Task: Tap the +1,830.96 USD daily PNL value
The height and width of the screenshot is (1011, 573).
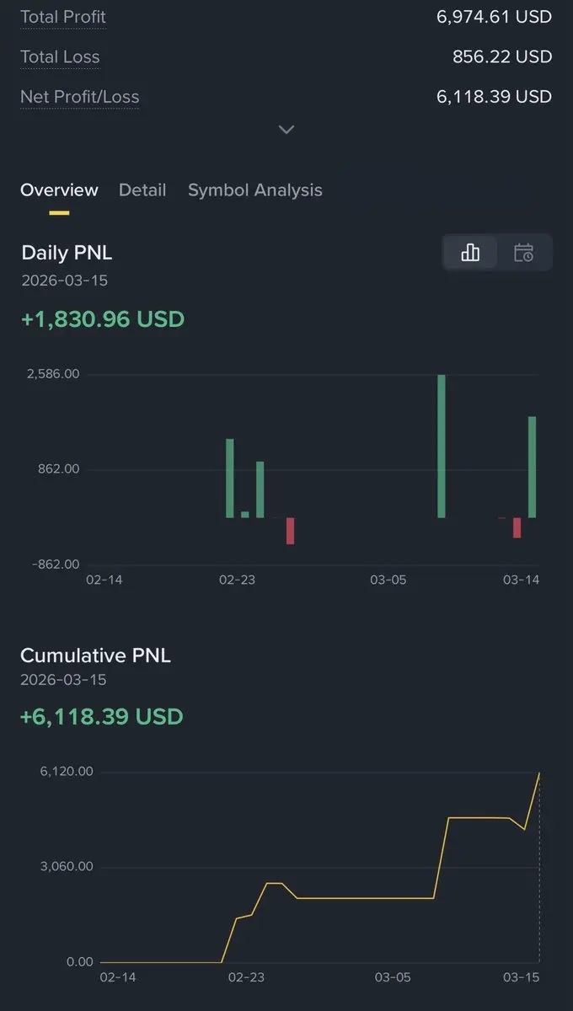Action: (x=102, y=320)
